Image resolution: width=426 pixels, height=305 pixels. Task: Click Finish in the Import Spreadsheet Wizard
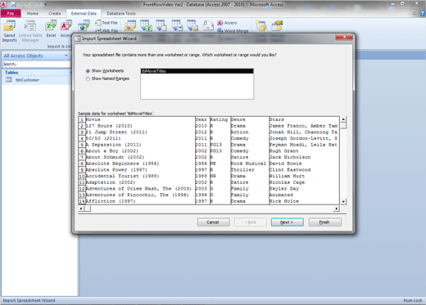324,222
